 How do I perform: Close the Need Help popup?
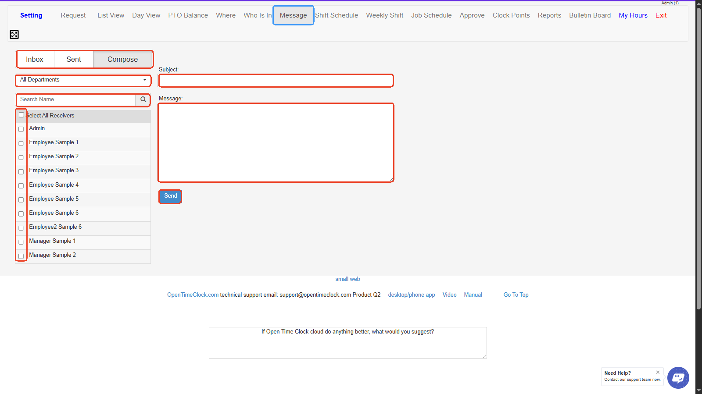(x=658, y=372)
